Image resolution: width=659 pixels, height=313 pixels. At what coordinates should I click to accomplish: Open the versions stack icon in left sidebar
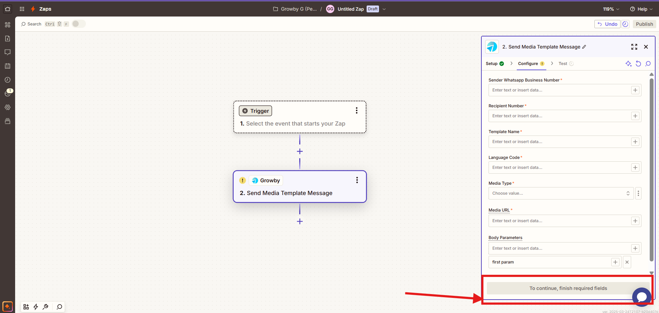(x=8, y=121)
